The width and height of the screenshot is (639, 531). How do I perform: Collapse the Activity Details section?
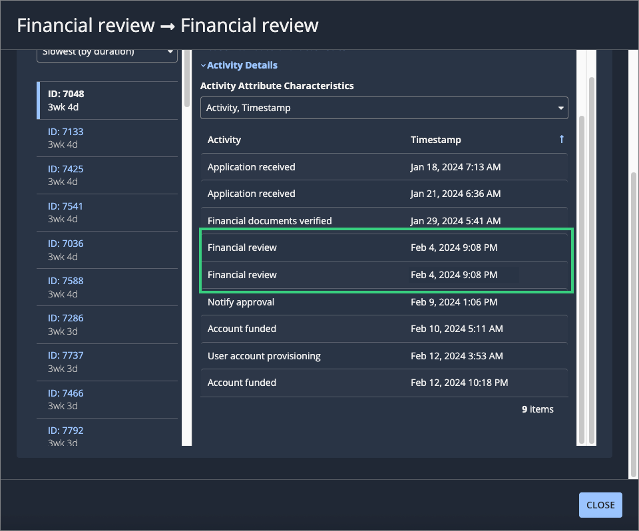[x=239, y=65]
